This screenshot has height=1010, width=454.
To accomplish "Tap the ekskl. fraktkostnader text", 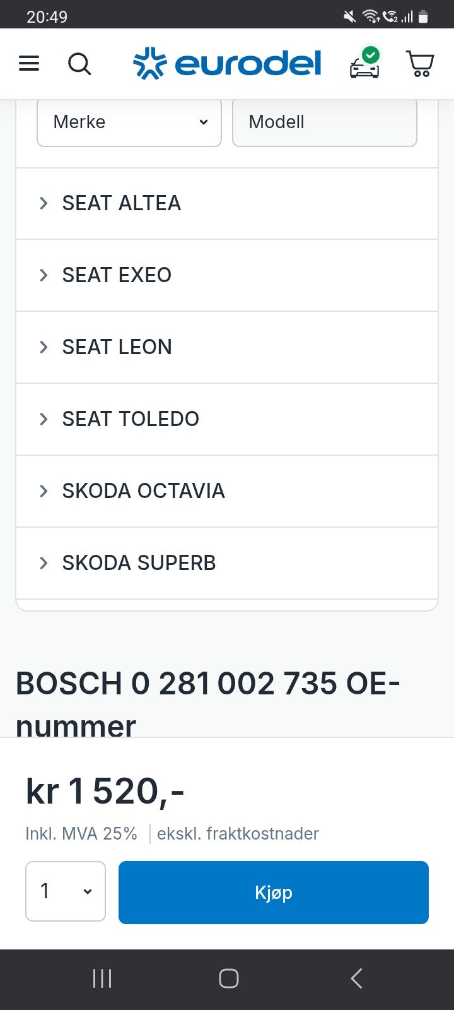I will [x=238, y=834].
